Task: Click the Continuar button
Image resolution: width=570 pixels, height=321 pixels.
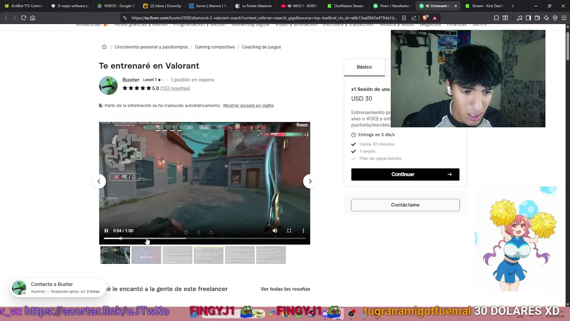Action: tap(405, 174)
